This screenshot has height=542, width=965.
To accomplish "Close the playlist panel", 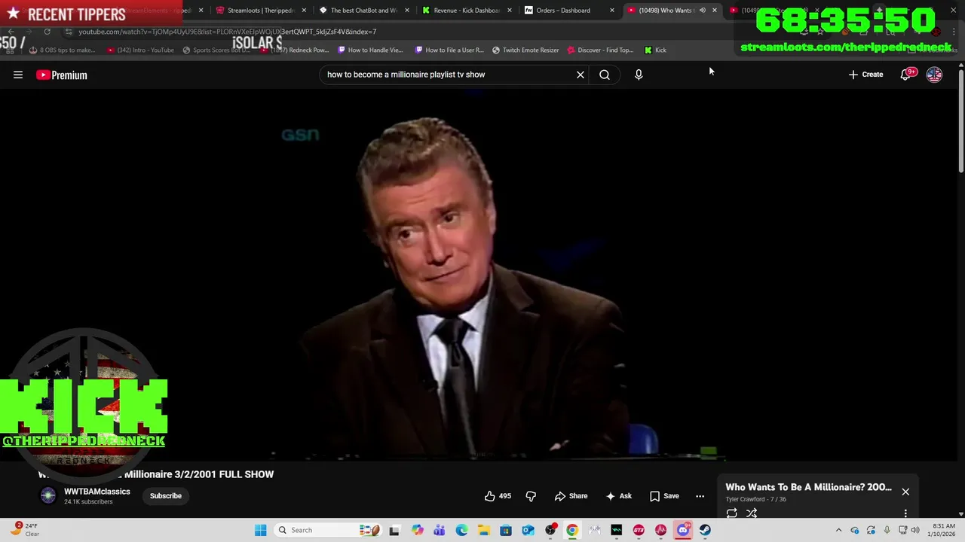I will [905, 492].
